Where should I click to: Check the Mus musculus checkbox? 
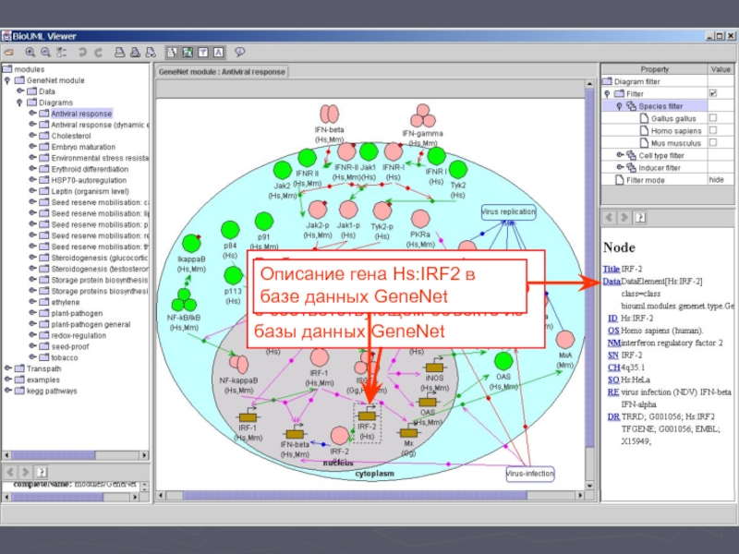tap(712, 143)
